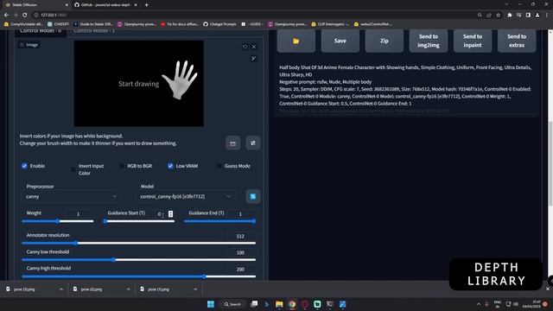Image resolution: width=553 pixels, height=311 pixels.
Task: Click the browser zoom magnifier icon
Action: [x=480, y=16]
